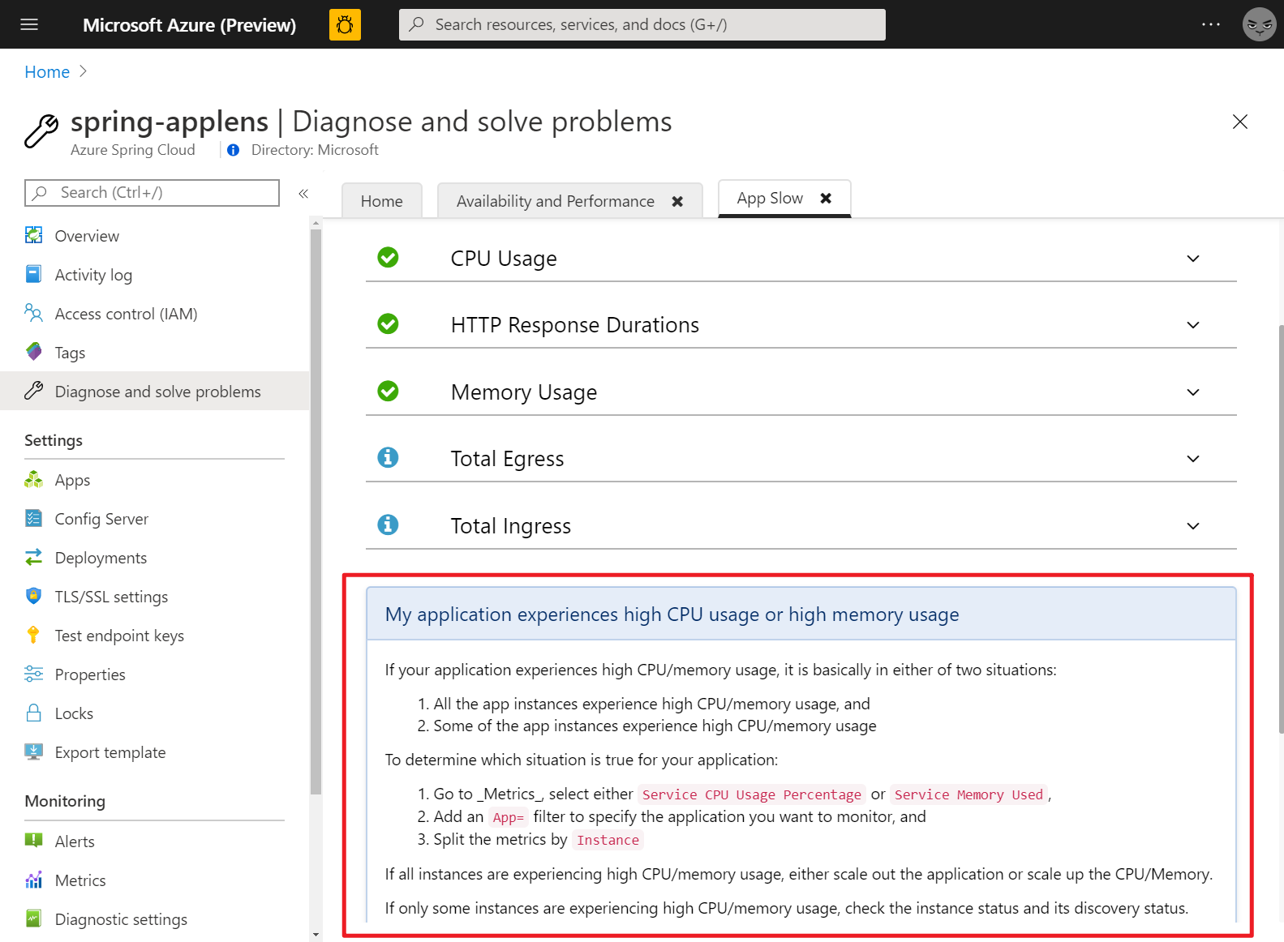Image resolution: width=1284 pixels, height=942 pixels.
Task: Click the Config Server icon
Action: 33,518
